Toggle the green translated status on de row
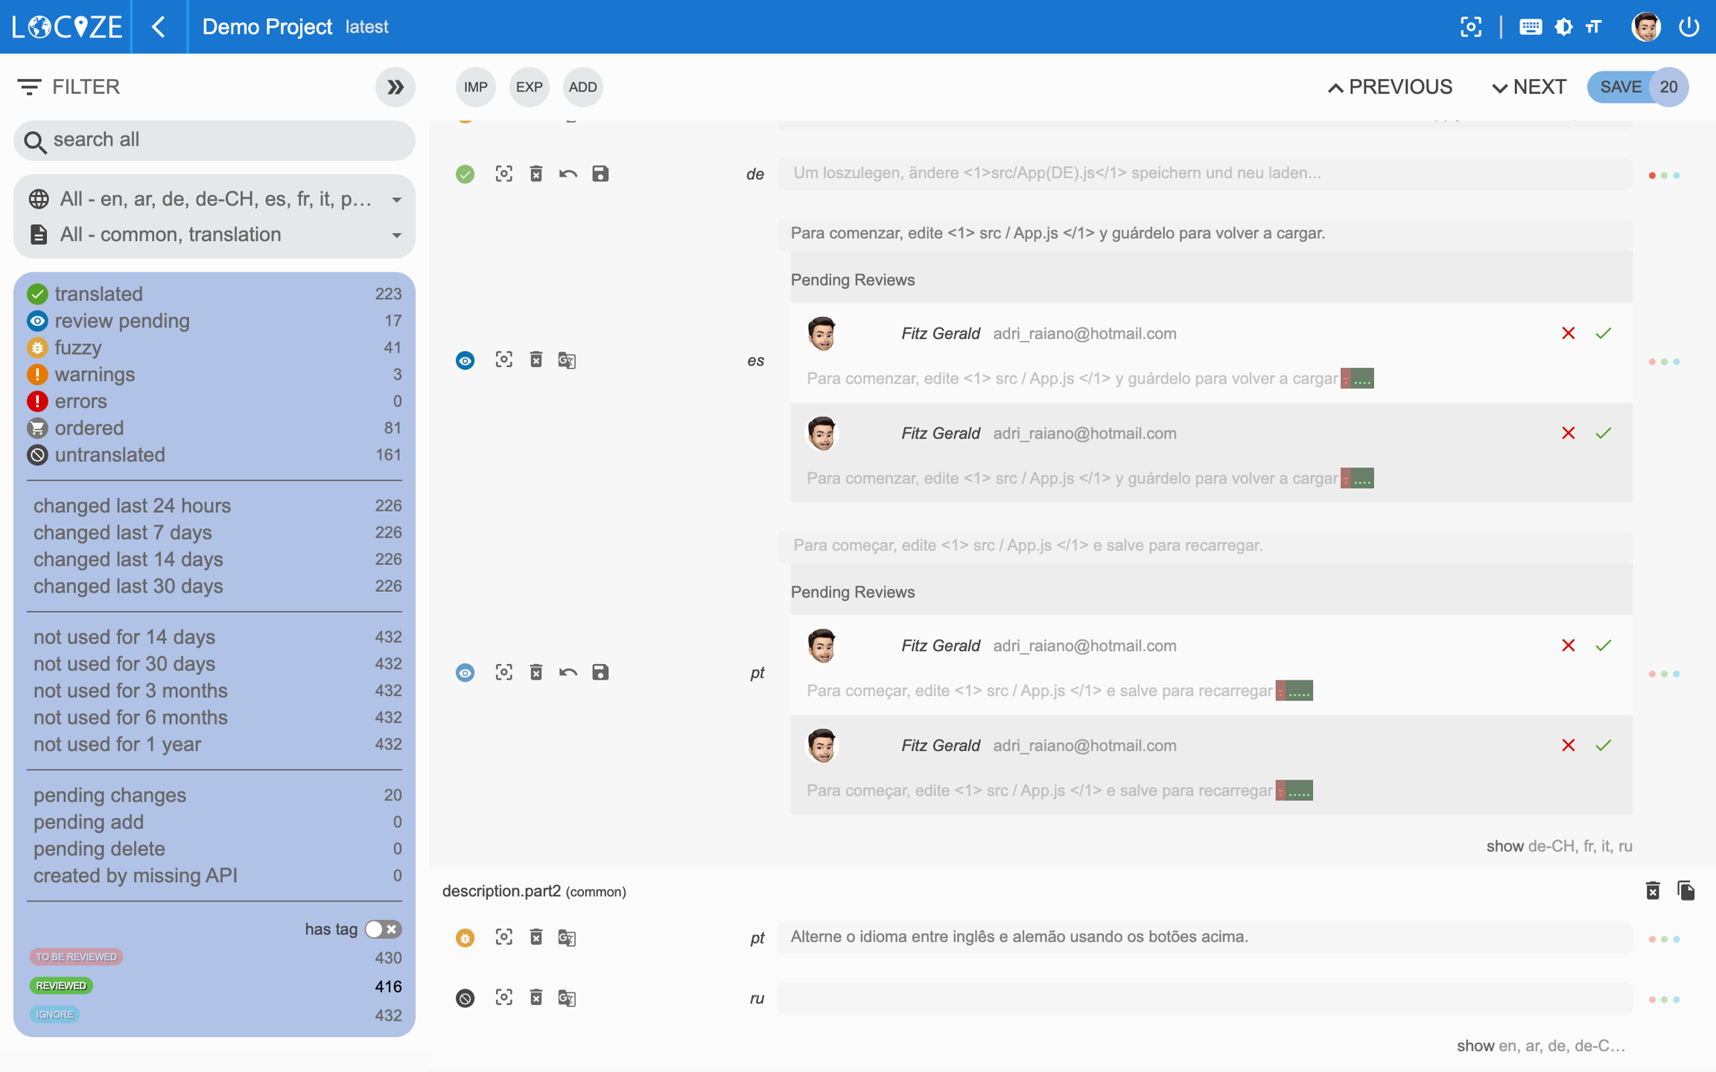The height and width of the screenshot is (1072, 1716). 465,174
